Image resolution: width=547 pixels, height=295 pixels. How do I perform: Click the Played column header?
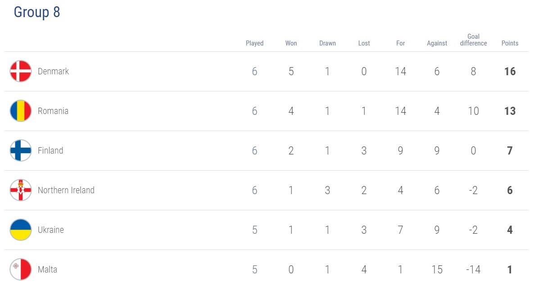254,43
